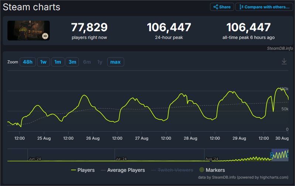The height and width of the screenshot is (186, 295).
Task: Click the greyed-out 6m zoom option
Action: 87,62
